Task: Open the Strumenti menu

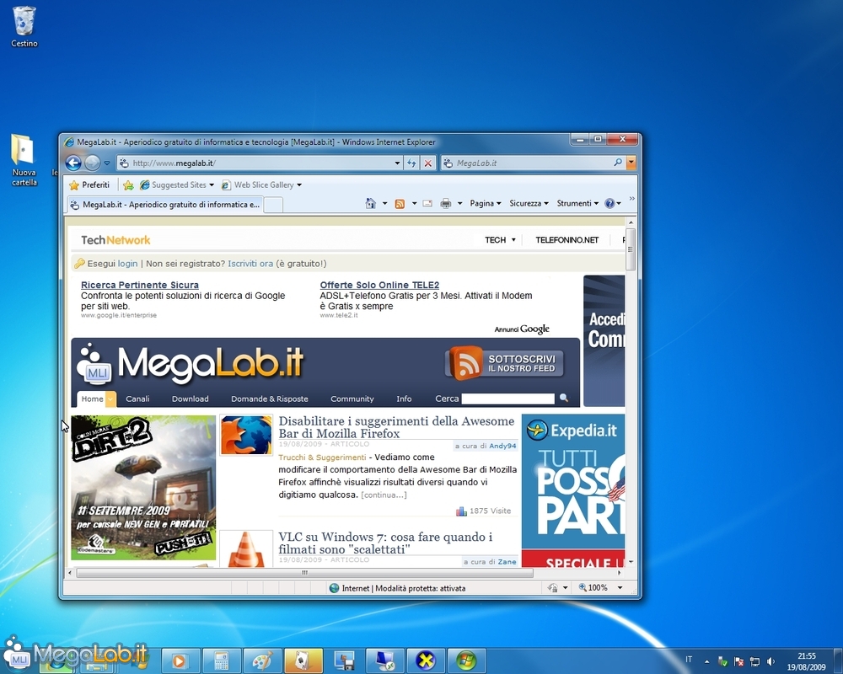Action: 577,203
